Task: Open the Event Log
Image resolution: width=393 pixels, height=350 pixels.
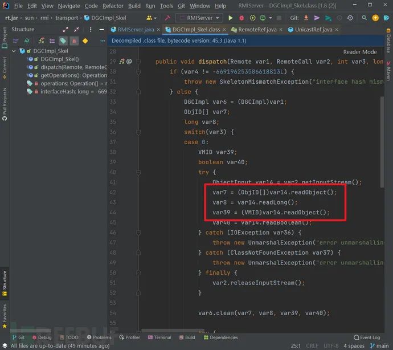Action: (x=367, y=337)
